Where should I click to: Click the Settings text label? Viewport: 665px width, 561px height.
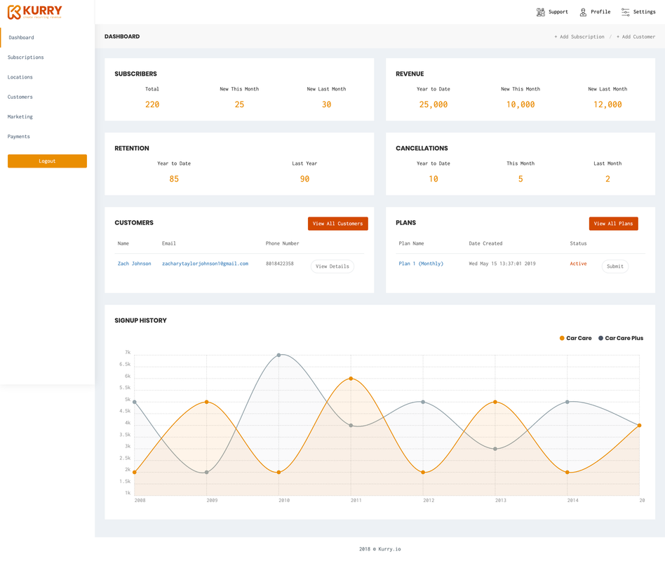click(644, 12)
